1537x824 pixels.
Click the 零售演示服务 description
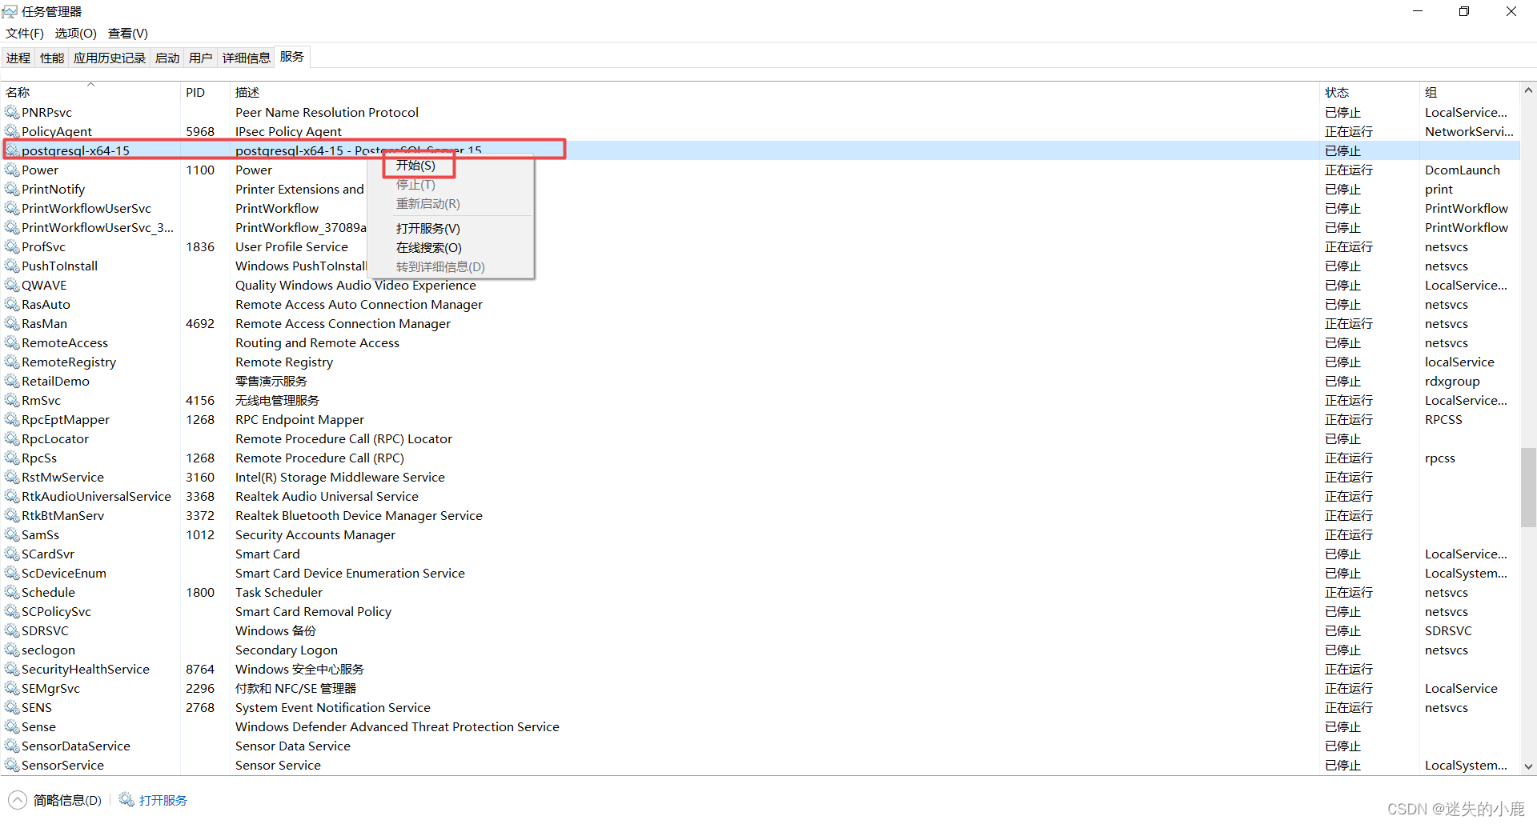click(x=271, y=381)
